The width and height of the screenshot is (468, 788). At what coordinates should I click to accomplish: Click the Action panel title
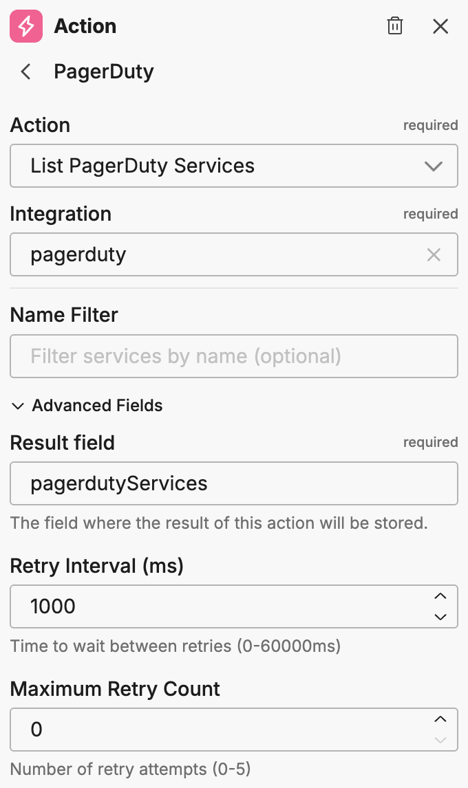tap(85, 26)
